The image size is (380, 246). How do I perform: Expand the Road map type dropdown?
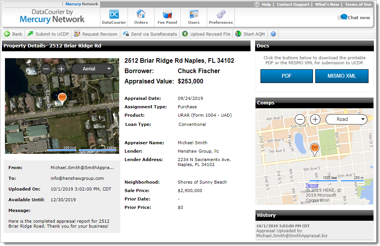pyautogui.click(x=346, y=119)
